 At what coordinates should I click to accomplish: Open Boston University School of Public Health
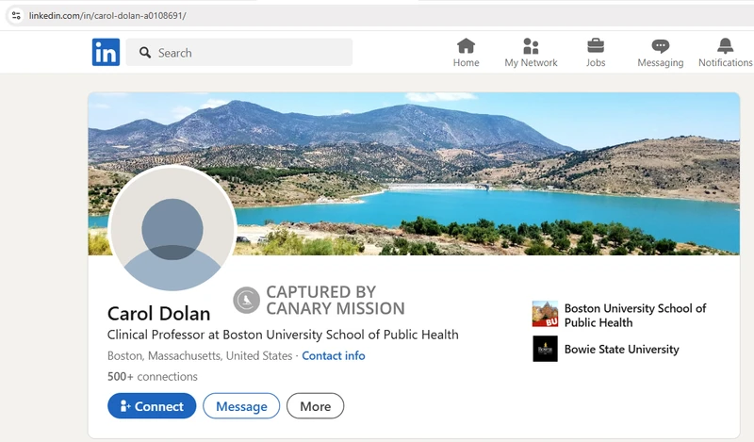[x=634, y=315]
